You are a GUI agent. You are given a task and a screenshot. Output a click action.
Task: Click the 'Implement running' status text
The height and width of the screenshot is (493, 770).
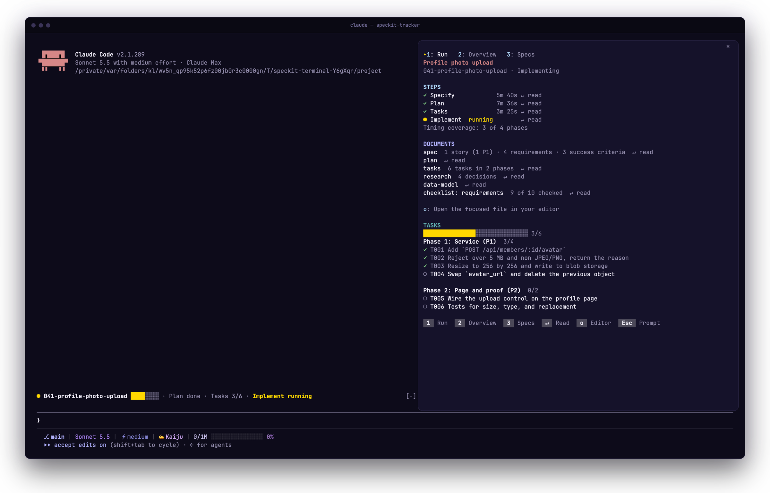282,396
